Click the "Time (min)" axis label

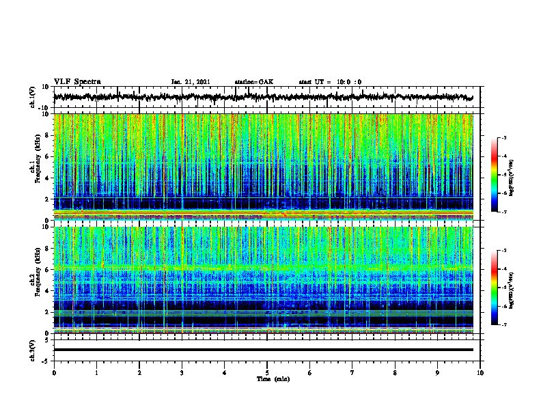point(273,379)
